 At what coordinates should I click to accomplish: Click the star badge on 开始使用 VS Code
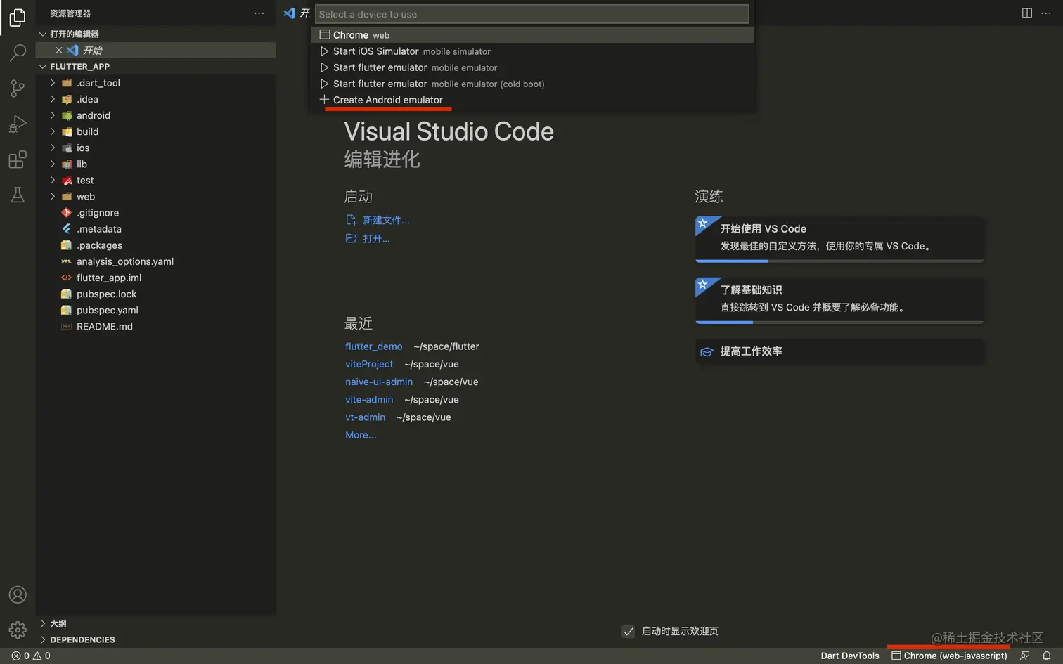point(702,224)
